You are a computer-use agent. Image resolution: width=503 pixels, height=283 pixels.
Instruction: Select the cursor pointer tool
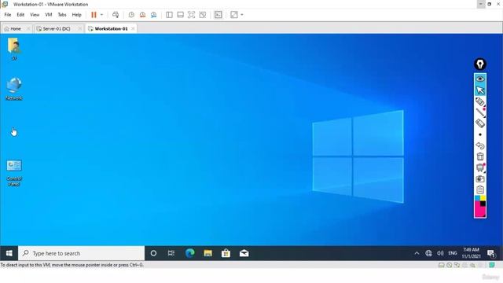tap(480, 90)
